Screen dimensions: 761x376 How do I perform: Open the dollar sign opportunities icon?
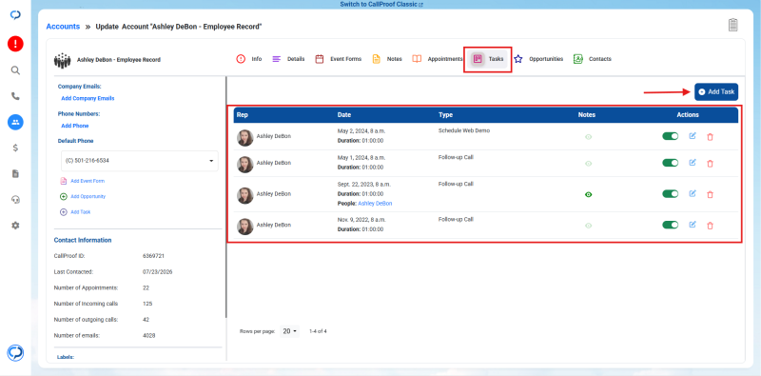[x=15, y=148]
